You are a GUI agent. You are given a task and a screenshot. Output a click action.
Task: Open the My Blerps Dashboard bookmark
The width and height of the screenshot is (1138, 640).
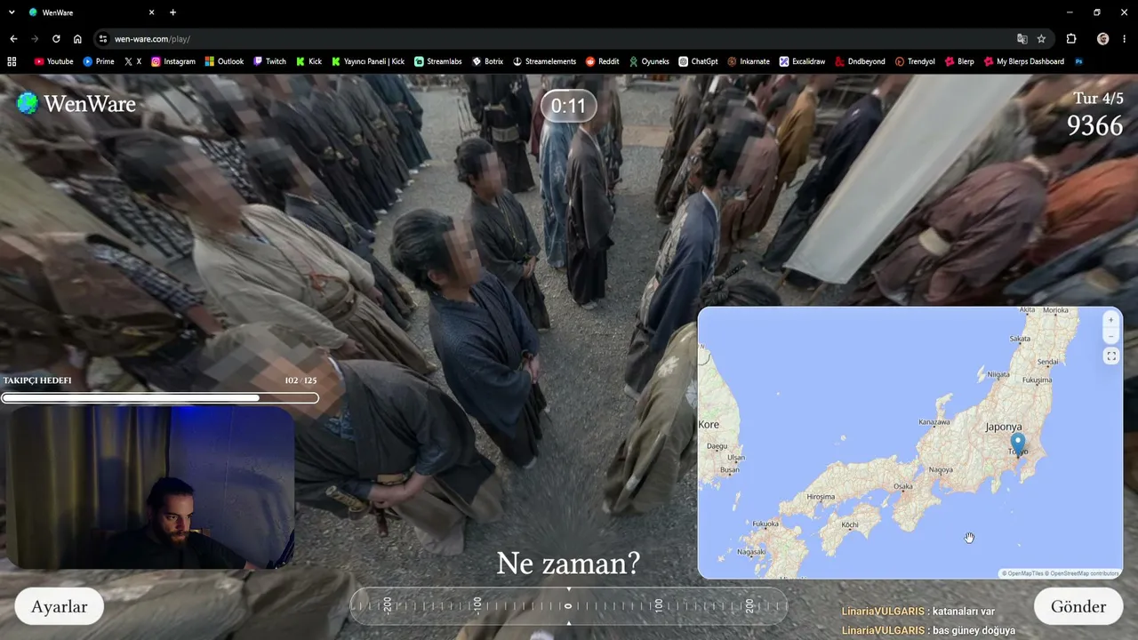tap(1023, 61)
